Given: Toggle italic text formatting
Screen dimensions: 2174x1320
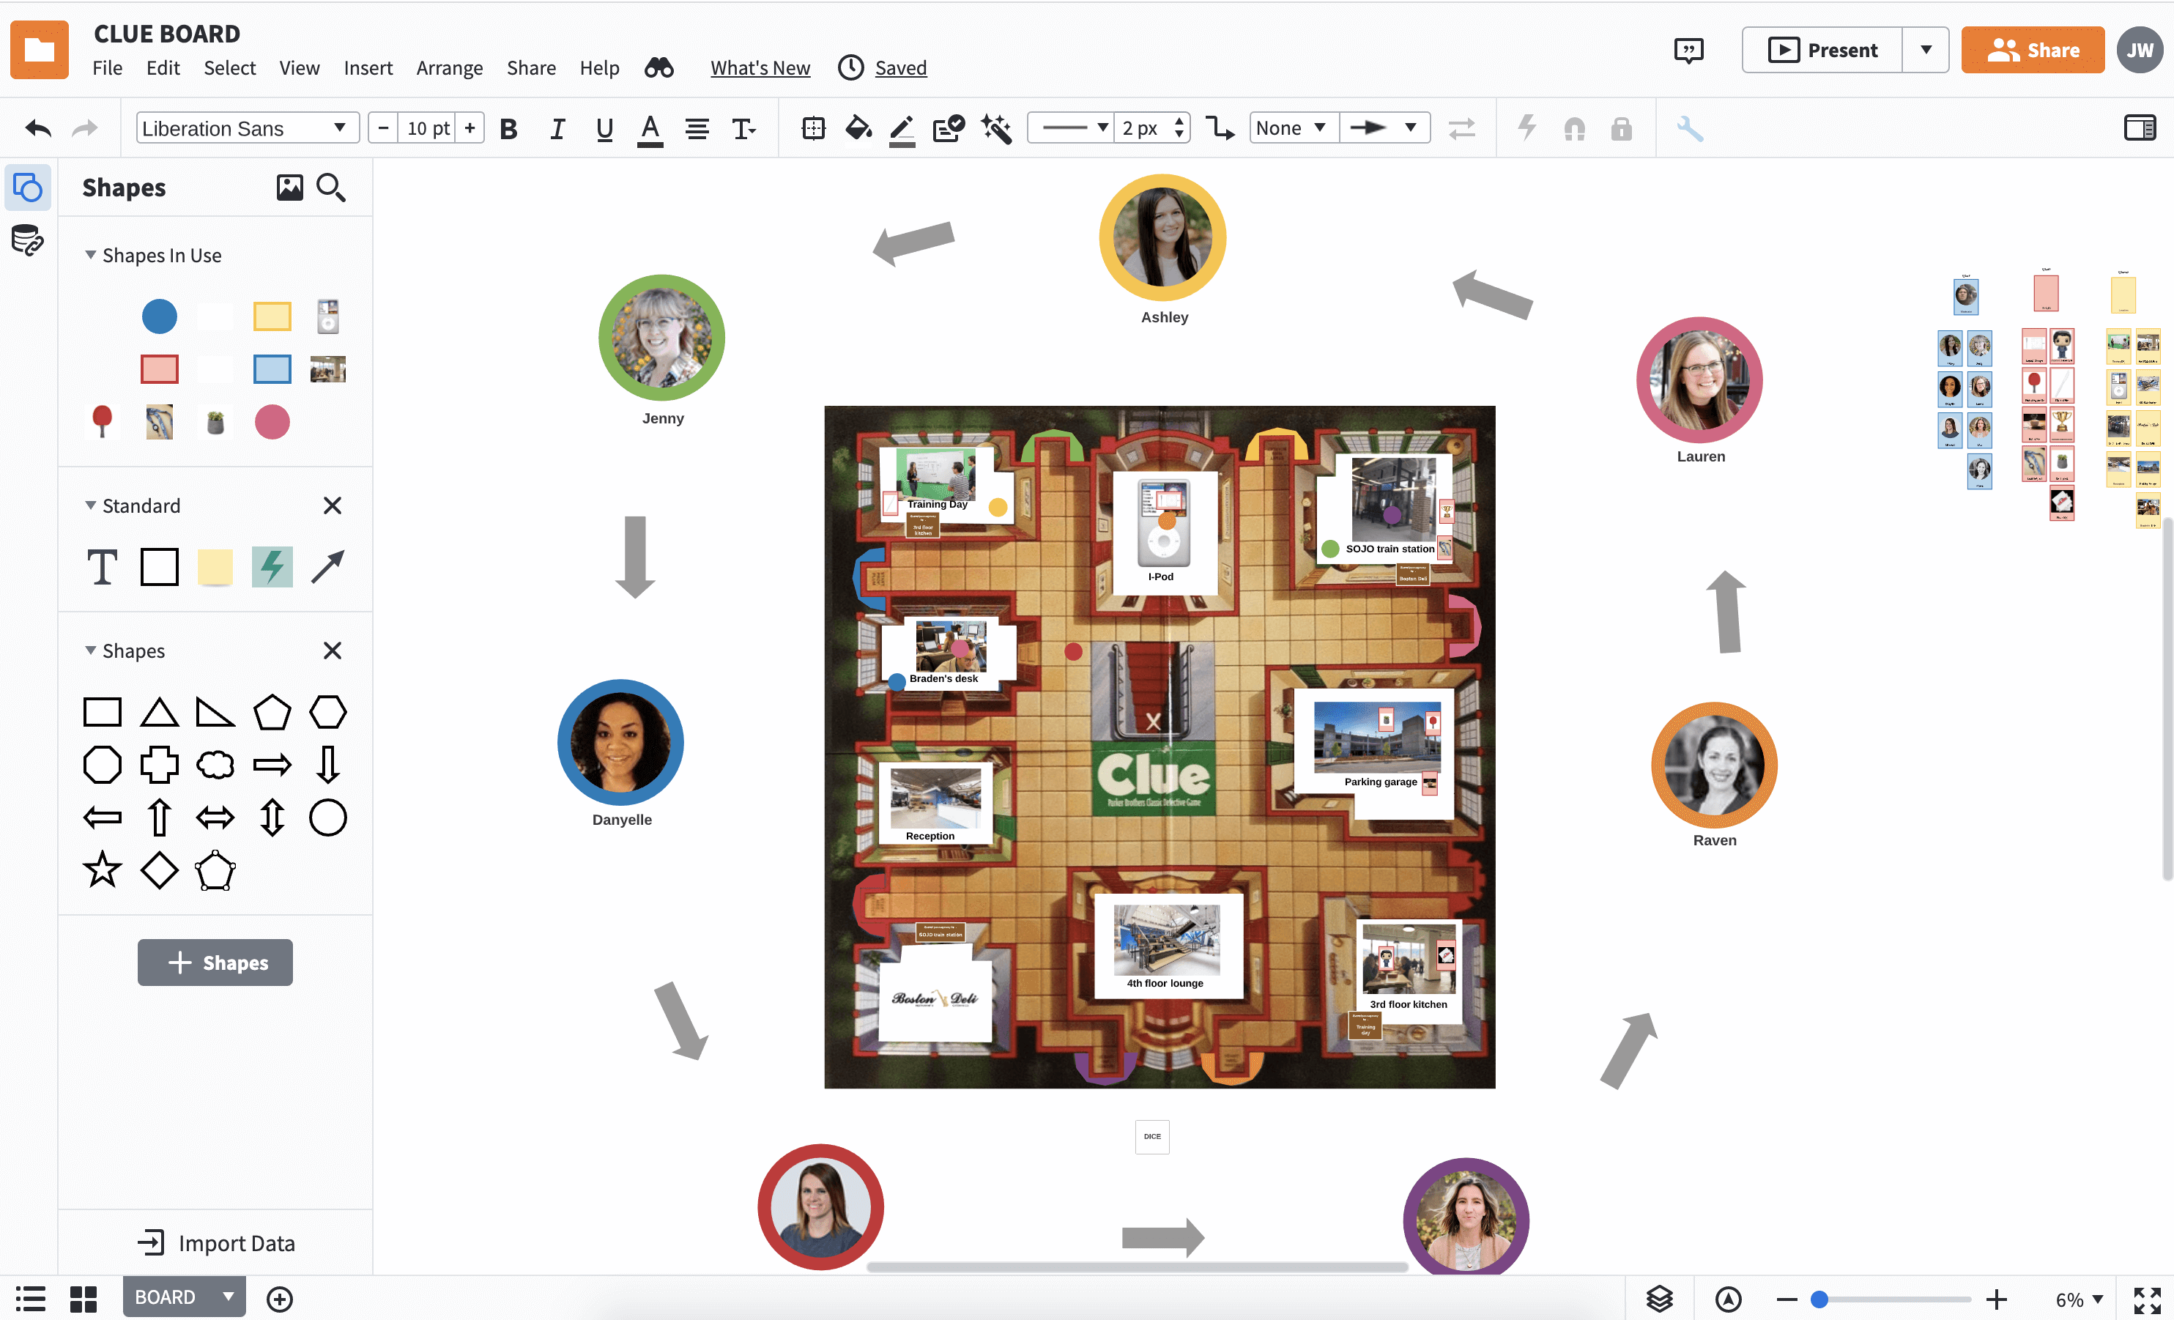Looking at the screenshot, I should click(557, 129).
